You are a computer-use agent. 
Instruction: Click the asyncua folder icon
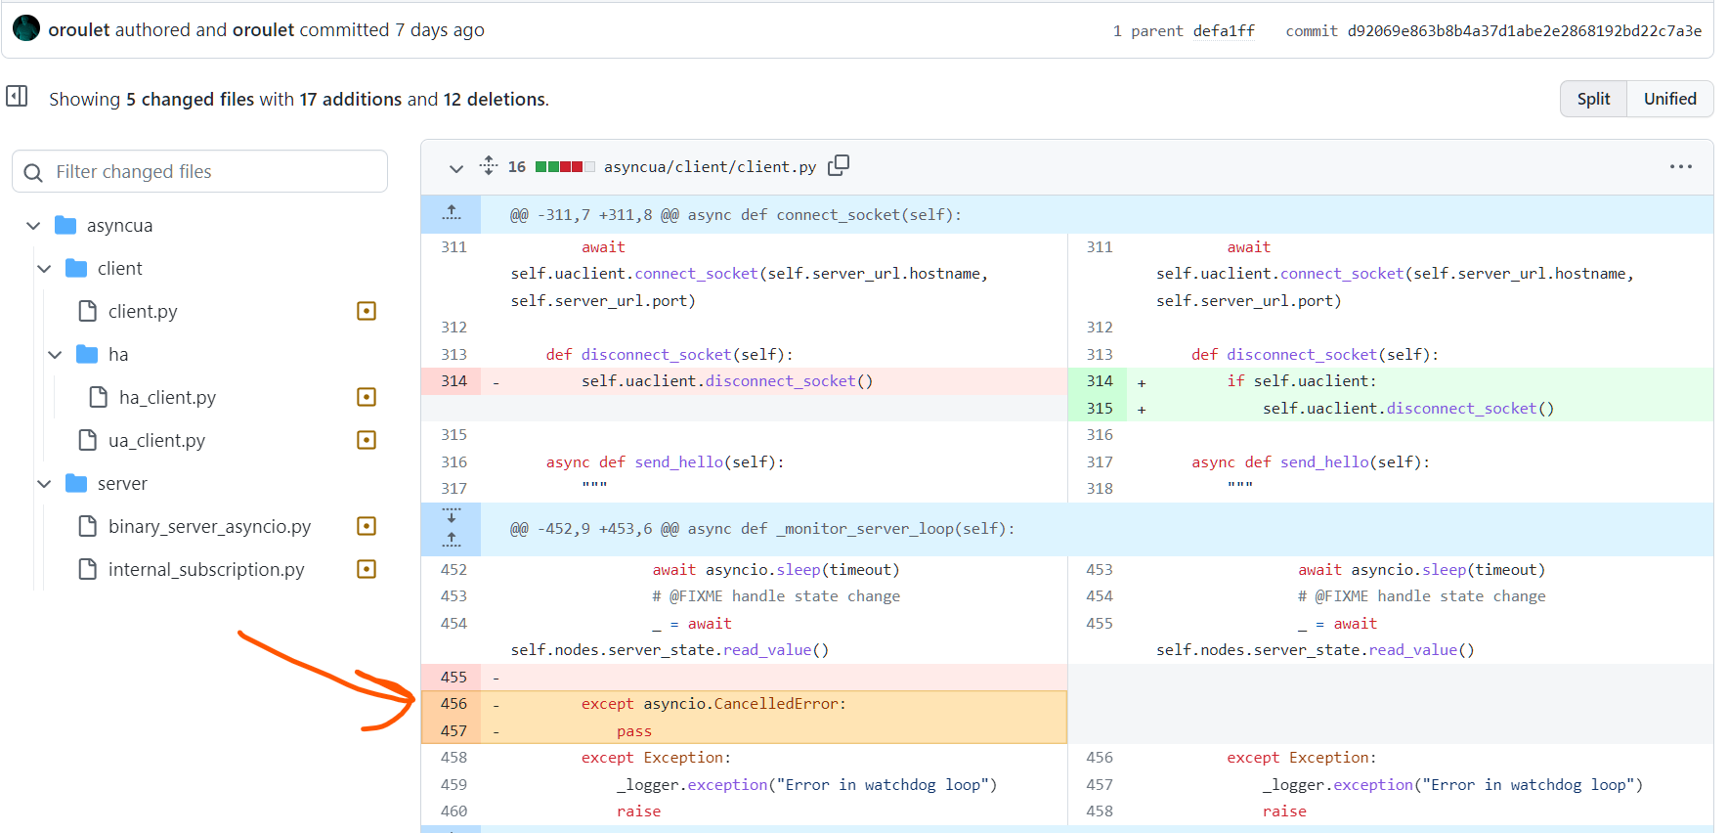tap(65, 225)
